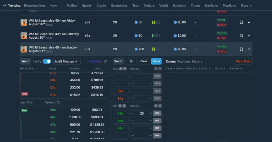This screenshot has width=272, height=142.
Task: Expand the Friday August 29 market row
Action: pyautogui.click(x=249, y=22)
